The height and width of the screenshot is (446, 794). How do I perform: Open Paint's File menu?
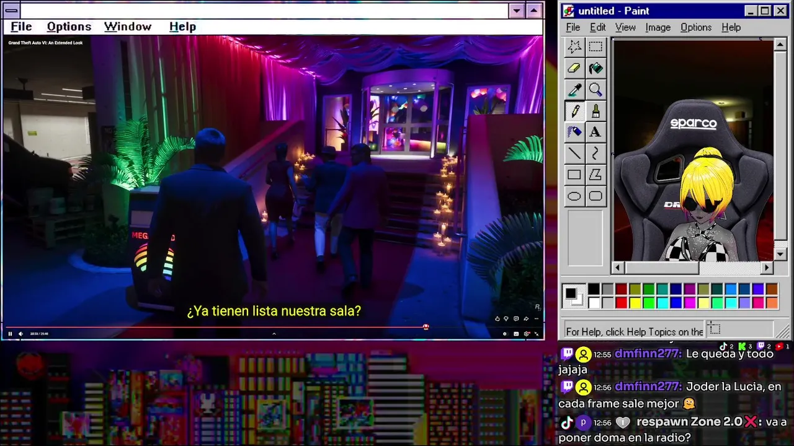click(573, 27)
